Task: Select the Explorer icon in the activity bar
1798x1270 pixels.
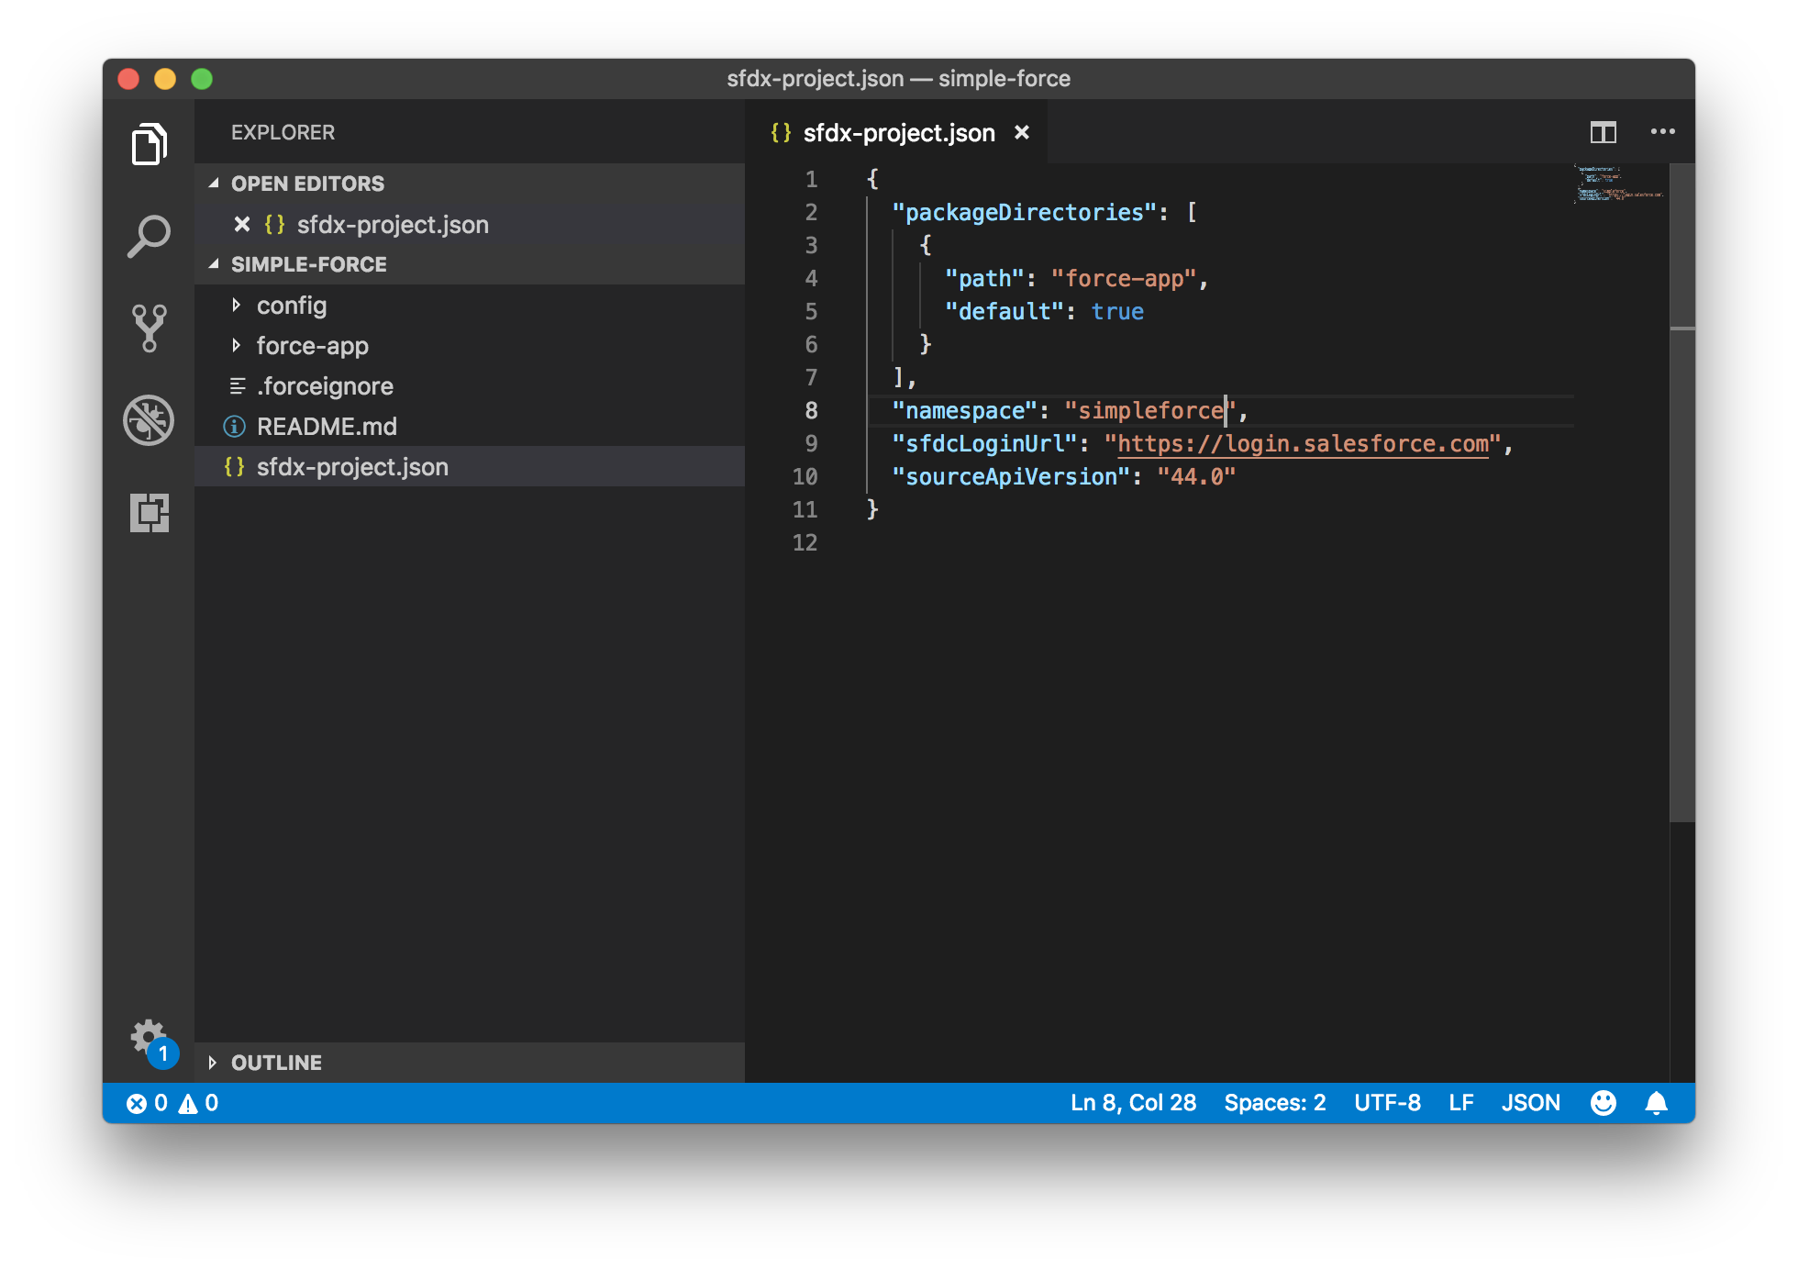Action: (x=150, y=144)
